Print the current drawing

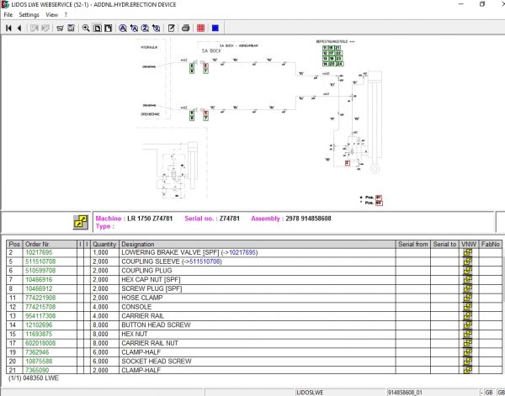point(185,28)
